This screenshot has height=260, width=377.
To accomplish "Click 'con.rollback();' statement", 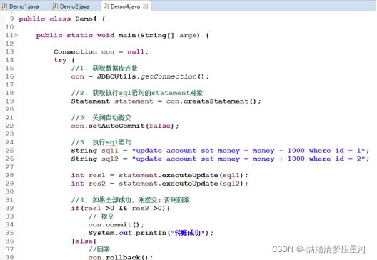I will pos(121,257).
